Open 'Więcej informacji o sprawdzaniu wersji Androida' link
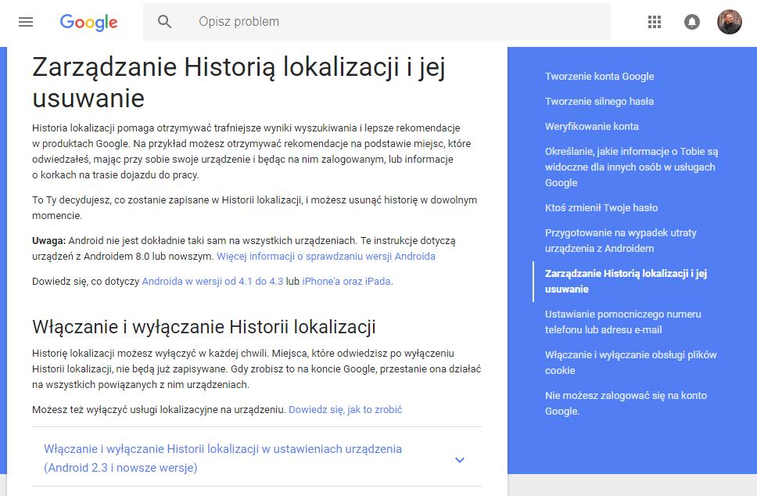This screenshot has width=757, height=496. (x=326, y=256)
